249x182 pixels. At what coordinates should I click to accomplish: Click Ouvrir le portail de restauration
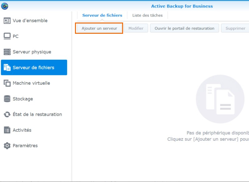point(184,28)
